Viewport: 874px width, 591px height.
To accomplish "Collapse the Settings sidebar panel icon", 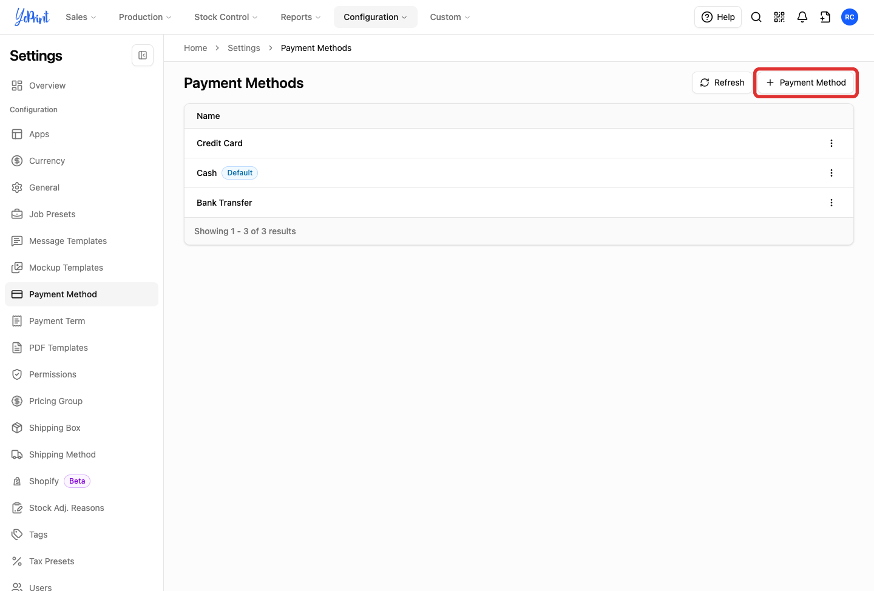I will tap(143, 55).
